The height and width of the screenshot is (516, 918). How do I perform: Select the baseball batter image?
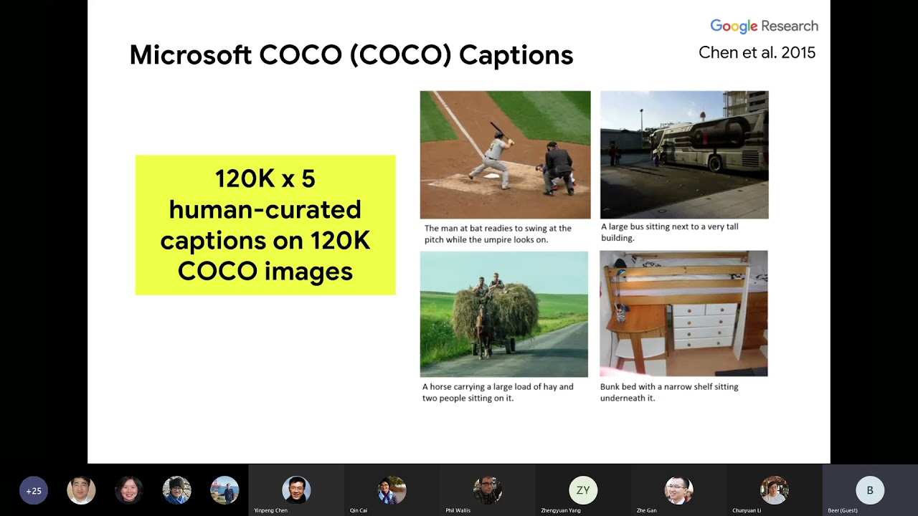tap(506, 155)
